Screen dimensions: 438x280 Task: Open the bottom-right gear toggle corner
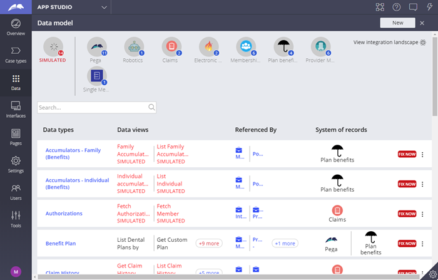432,274
